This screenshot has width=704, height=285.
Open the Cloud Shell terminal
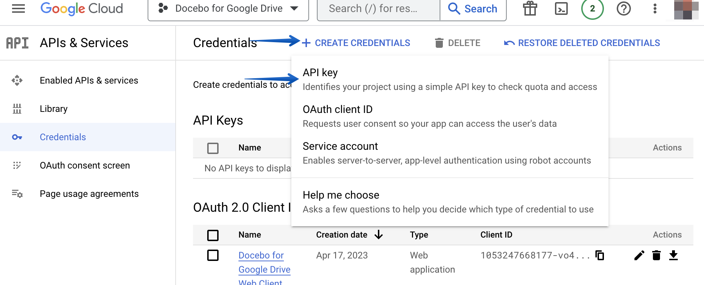[x=561, y=9]
